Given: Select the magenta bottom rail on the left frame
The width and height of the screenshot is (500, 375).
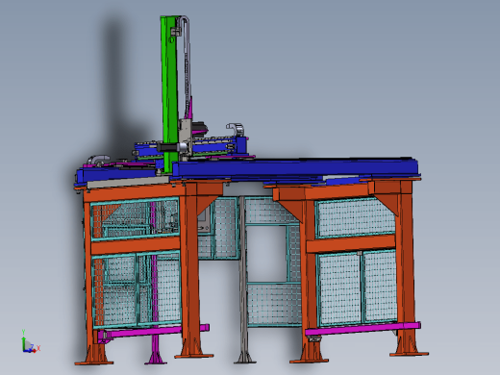Looking at the screenshot, I should [154, 332].
